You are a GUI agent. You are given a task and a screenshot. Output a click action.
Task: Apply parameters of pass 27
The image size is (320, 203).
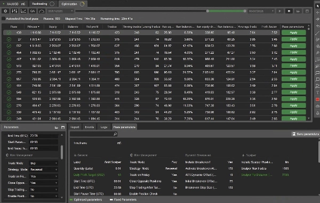click(293, 39)
